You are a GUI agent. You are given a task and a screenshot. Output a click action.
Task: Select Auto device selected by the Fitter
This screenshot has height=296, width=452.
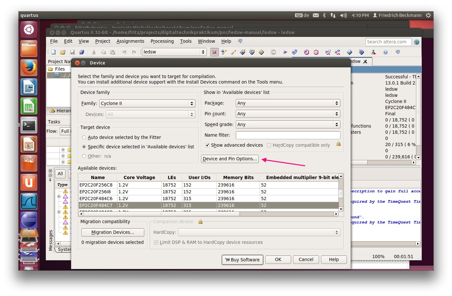(x=84, y=137)
